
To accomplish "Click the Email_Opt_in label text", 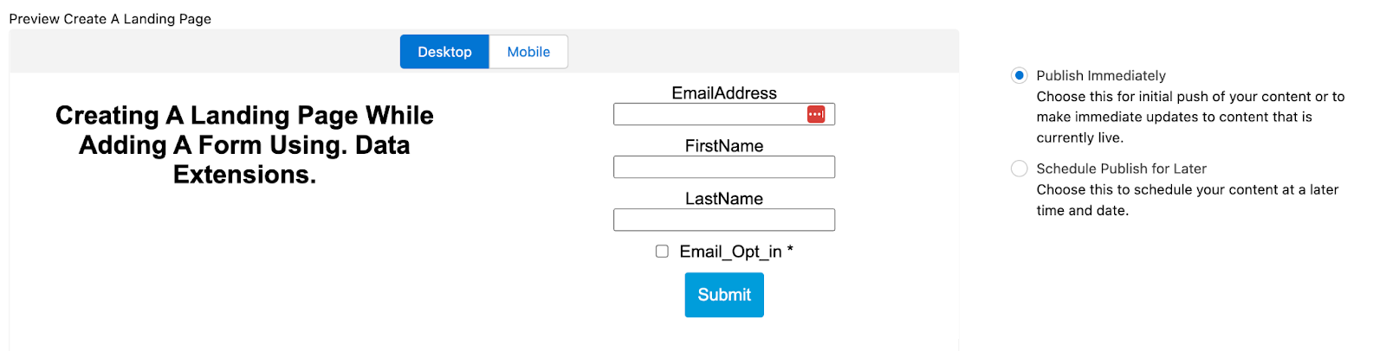I will [x=736, y=252].
